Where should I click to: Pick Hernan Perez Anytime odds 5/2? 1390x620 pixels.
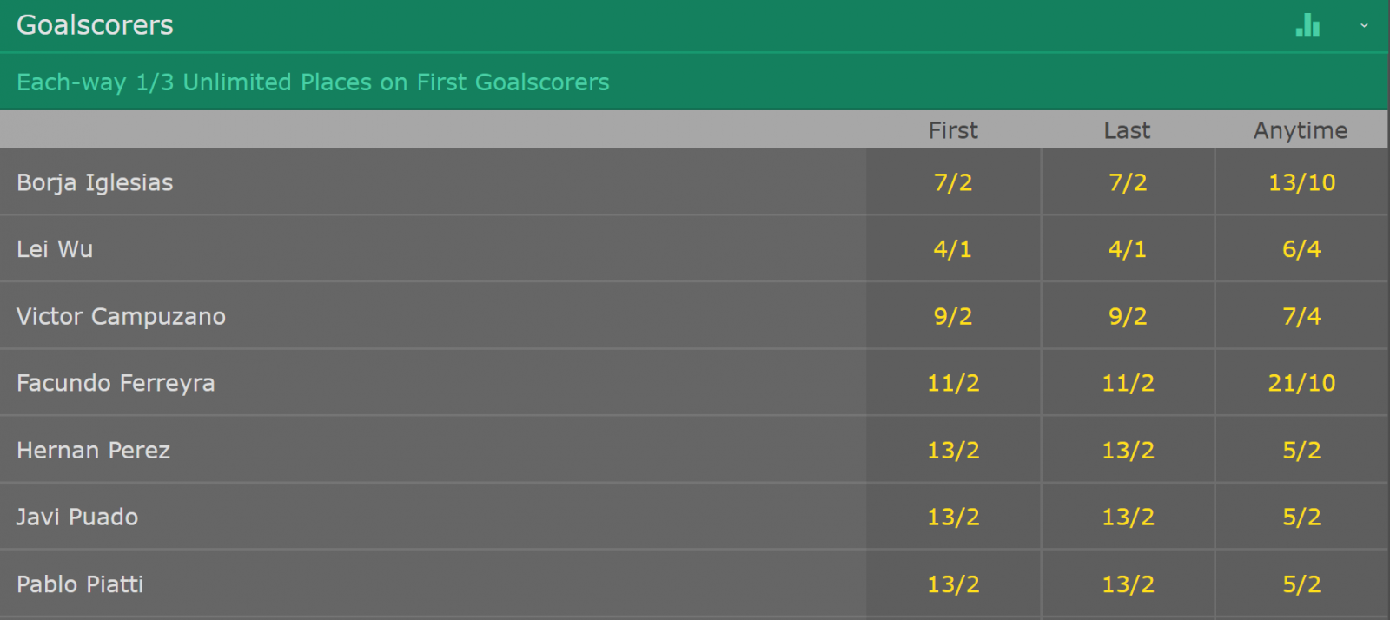[1301, 450]
